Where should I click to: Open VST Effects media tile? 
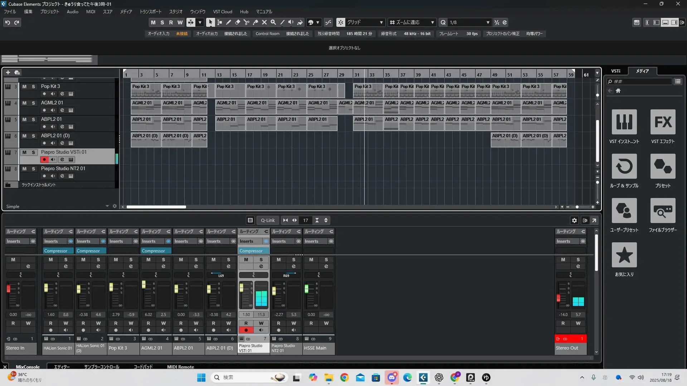coord(663,122)
